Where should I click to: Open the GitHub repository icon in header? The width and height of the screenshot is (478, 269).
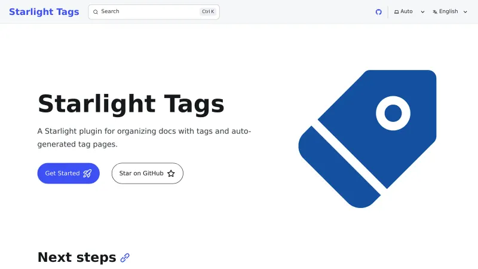378,12
